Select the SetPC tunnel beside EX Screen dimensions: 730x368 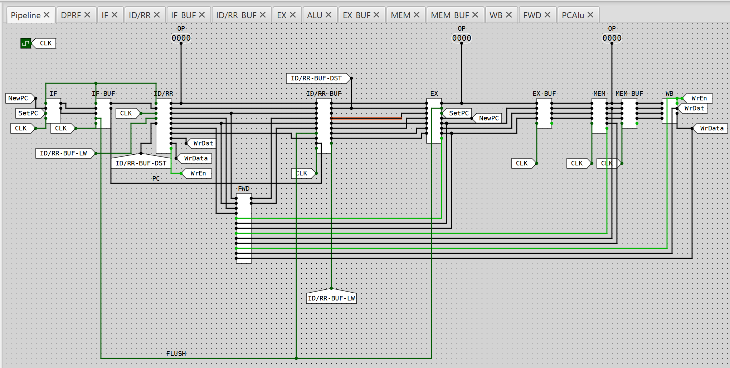(457, 113)
